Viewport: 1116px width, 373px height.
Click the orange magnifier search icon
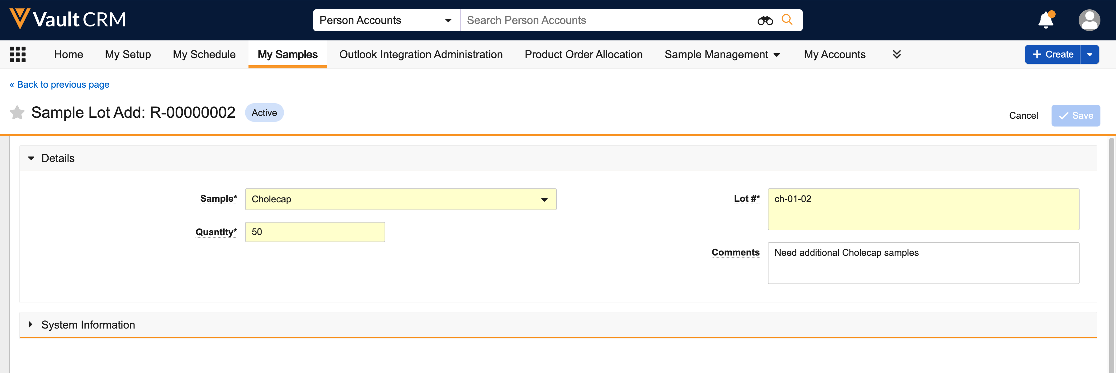coord(787,20)
